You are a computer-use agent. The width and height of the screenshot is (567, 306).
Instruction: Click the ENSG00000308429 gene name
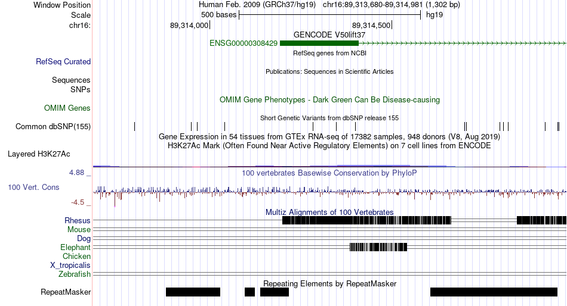[x=244, y=43]
